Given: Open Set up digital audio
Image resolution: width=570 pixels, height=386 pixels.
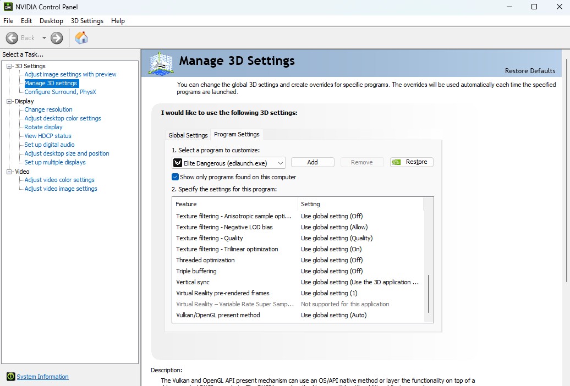Looking at the screenshot, I should coord(50,145).
